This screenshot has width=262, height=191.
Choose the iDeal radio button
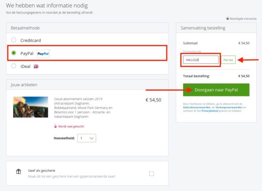pyautogui.click(x=14, y=66)
